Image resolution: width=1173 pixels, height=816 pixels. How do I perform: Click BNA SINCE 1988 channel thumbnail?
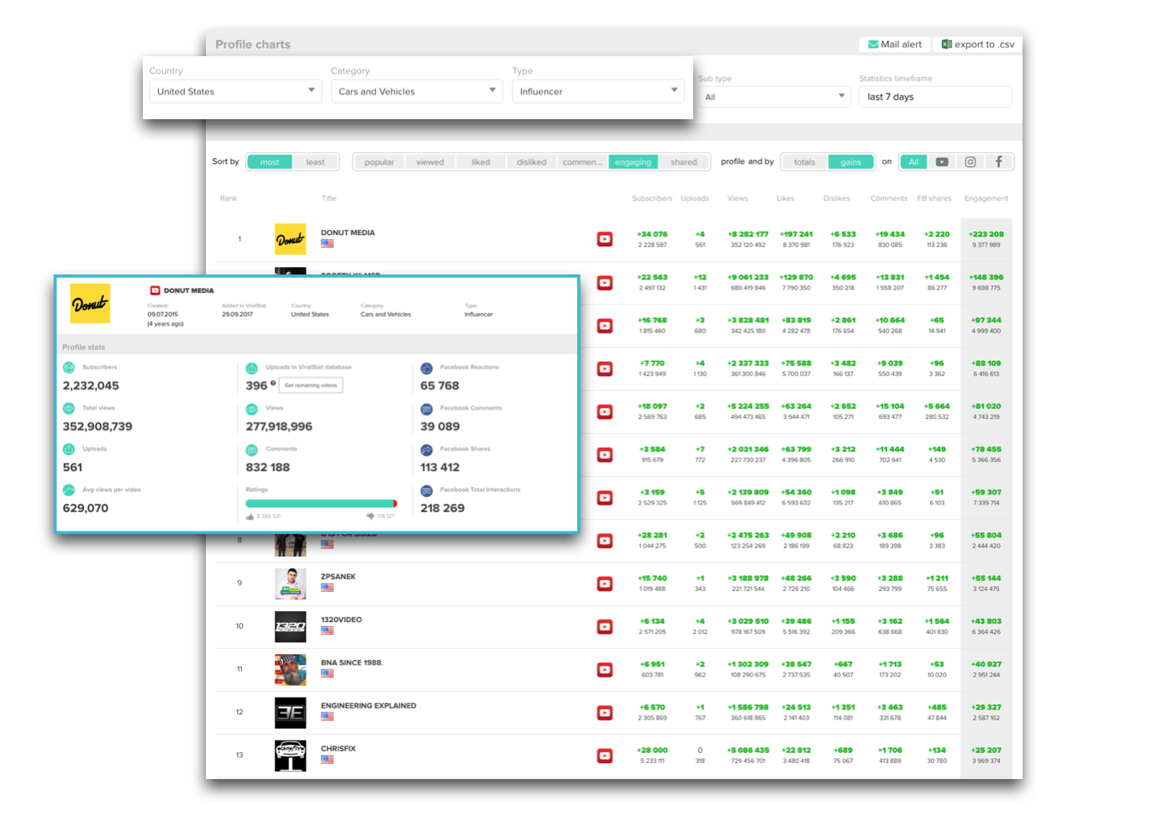(291, 669)
